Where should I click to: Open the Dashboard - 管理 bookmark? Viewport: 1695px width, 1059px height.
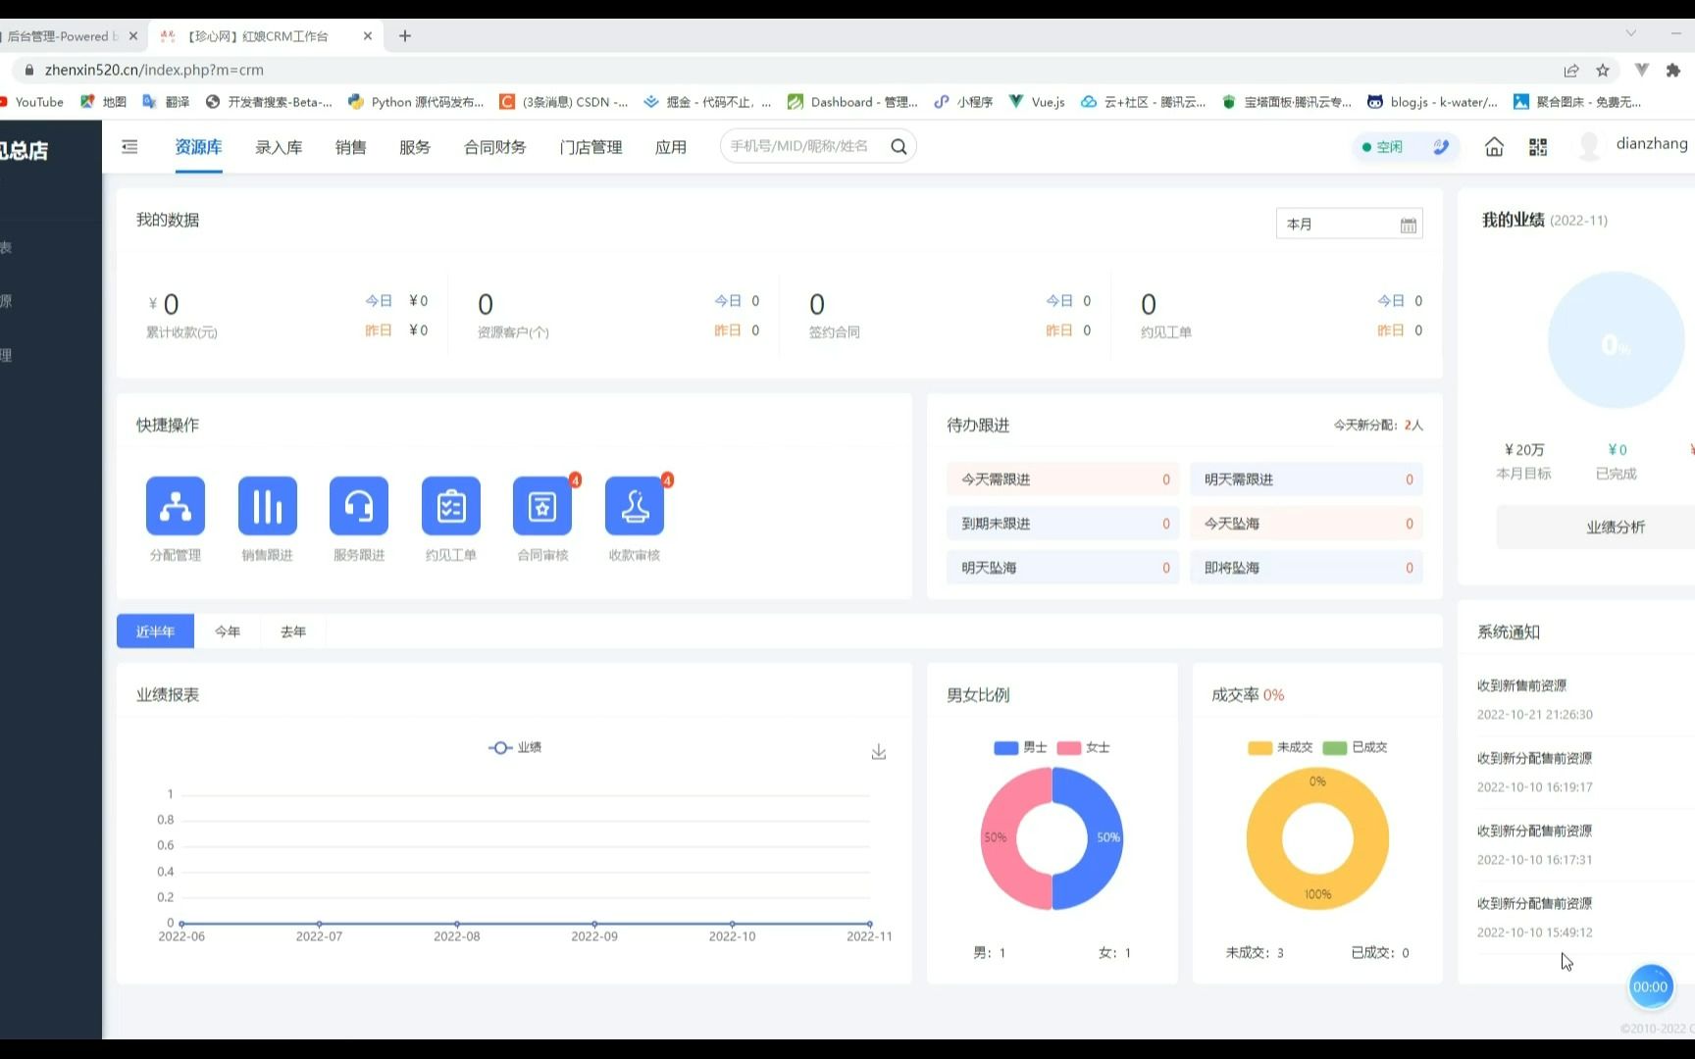852,102
